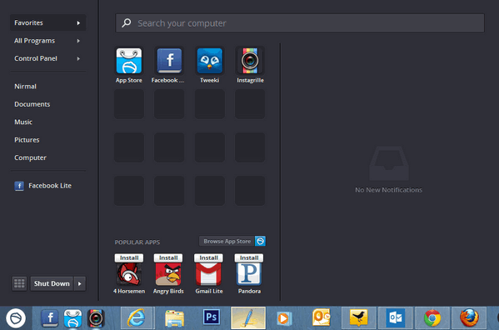The height and width of the screenshot is (330, 499).
Task: Click the Pokki start button on taskbar
Action: click(x=16, y=317)
